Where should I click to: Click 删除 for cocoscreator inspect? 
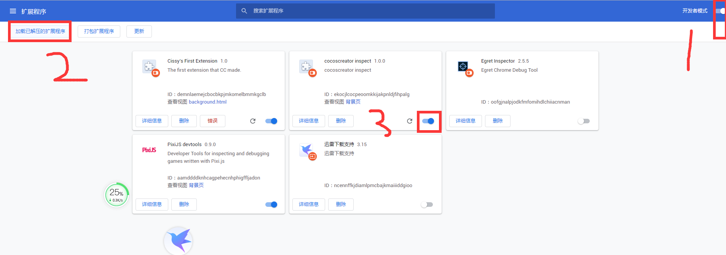pyautogui.click(x=341, y=121)
